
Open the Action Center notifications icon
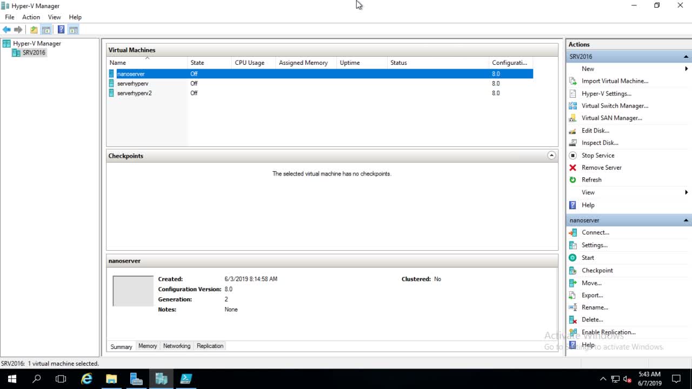pyautogui.click(x=676, y=379)
